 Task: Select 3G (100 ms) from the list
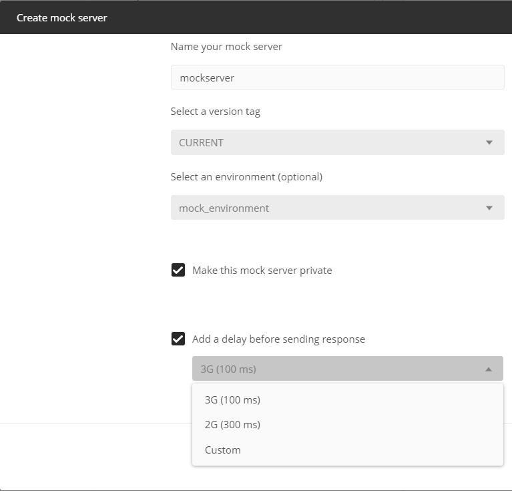(232, 400)
